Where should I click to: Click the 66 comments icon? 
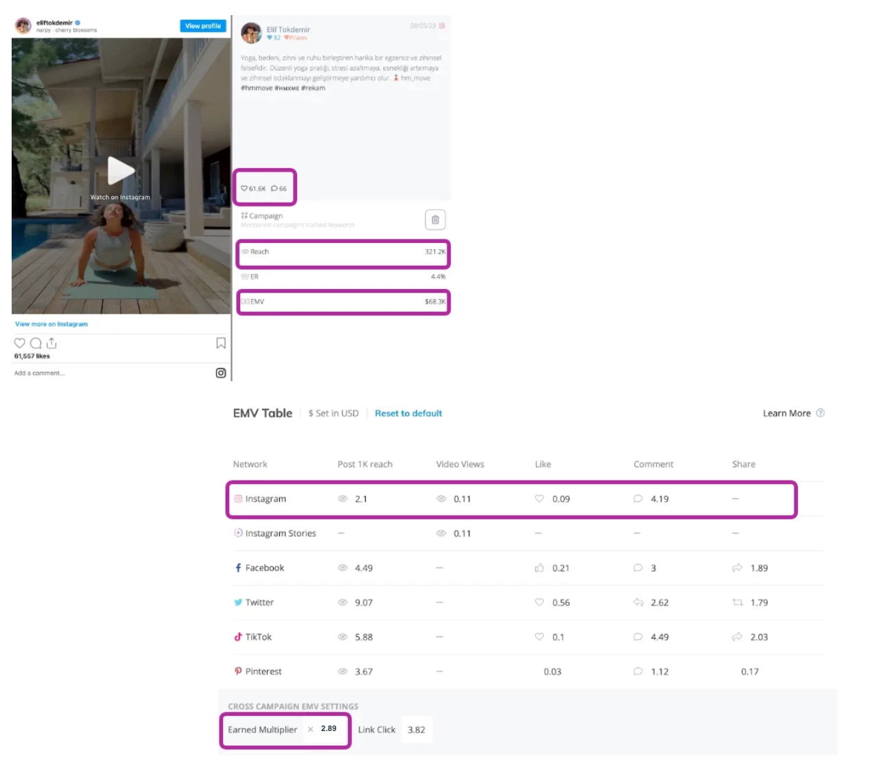(x=274, y=189)
